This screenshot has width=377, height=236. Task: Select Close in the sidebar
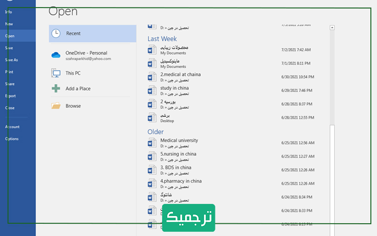9,108
